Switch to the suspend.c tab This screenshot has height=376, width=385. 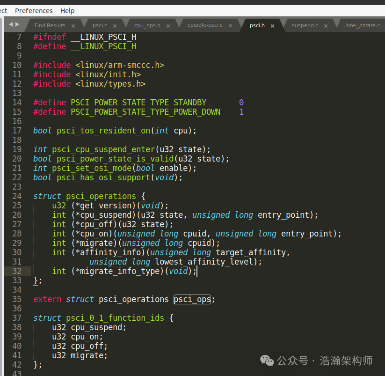(x=305, y=25)
